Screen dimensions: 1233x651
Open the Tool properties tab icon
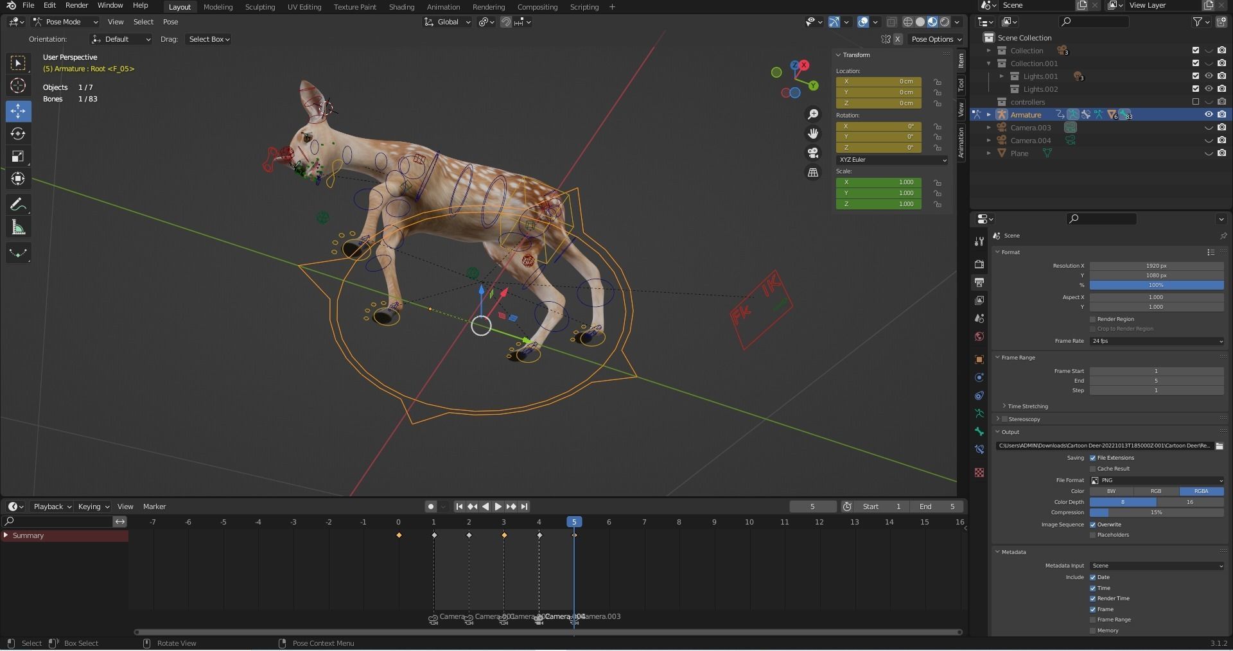979,241
